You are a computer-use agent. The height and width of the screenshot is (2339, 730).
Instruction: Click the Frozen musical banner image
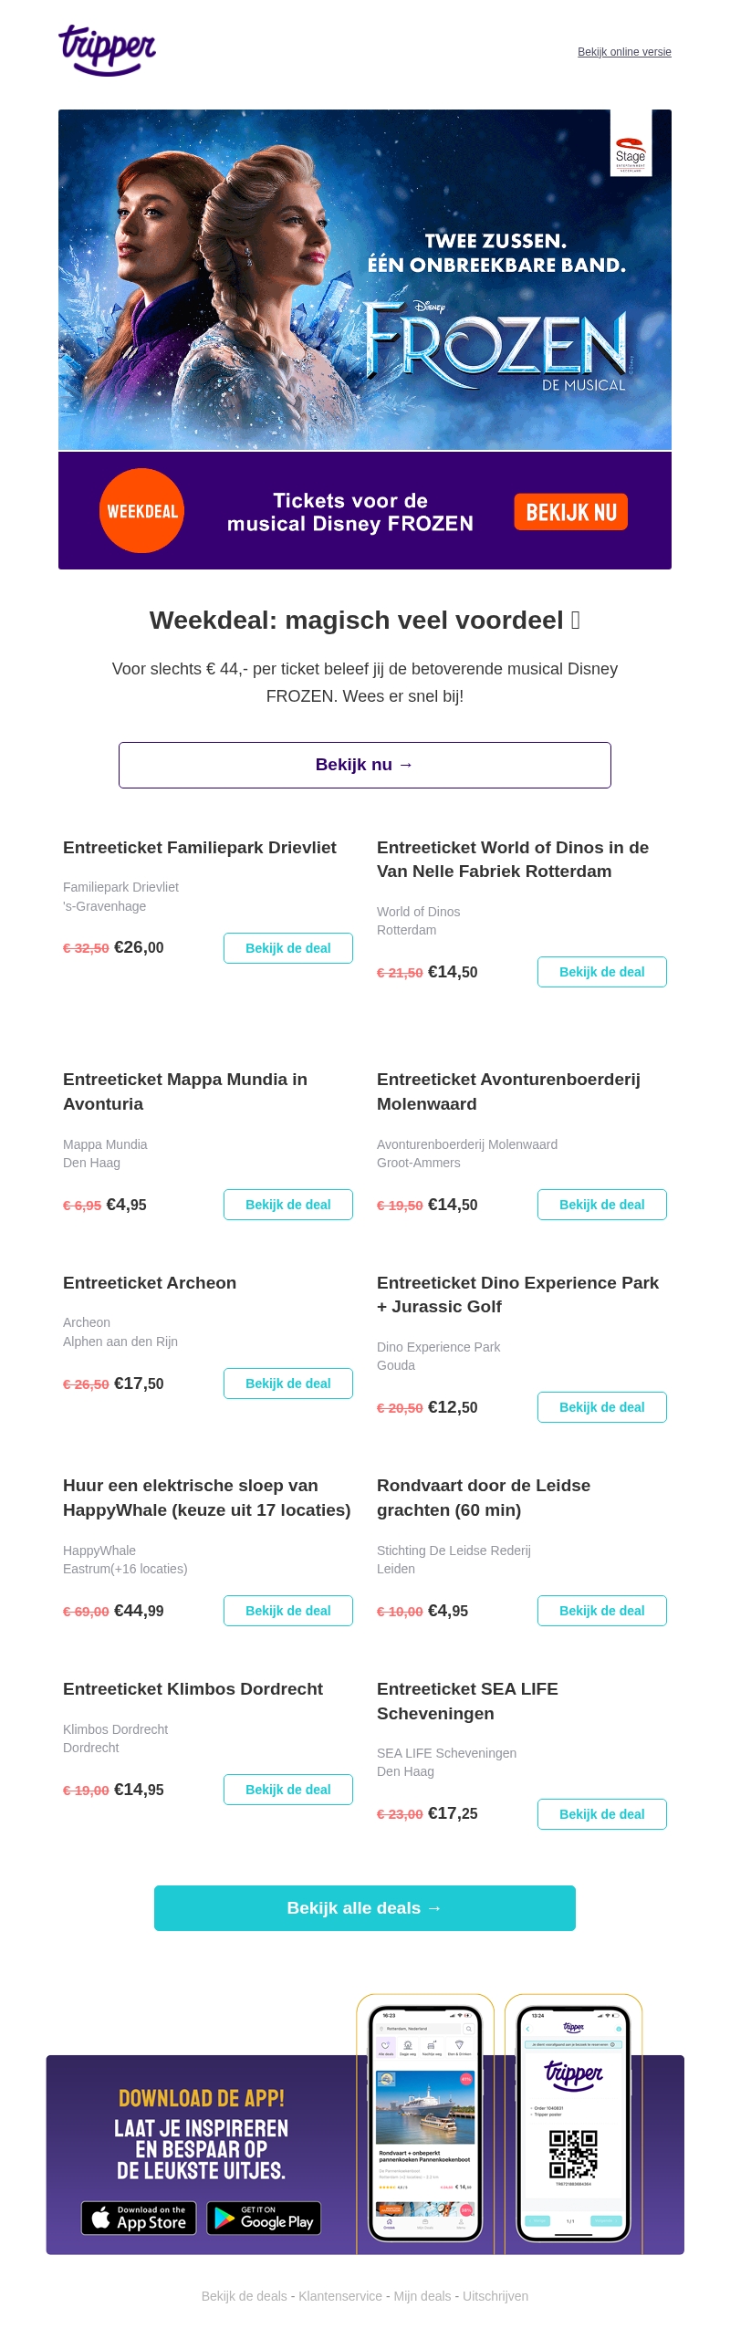pos(365,280)
